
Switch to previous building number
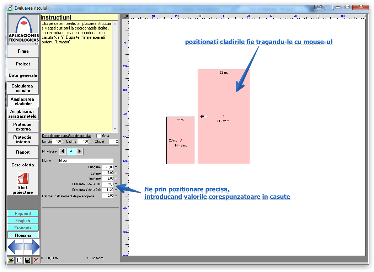63,151
